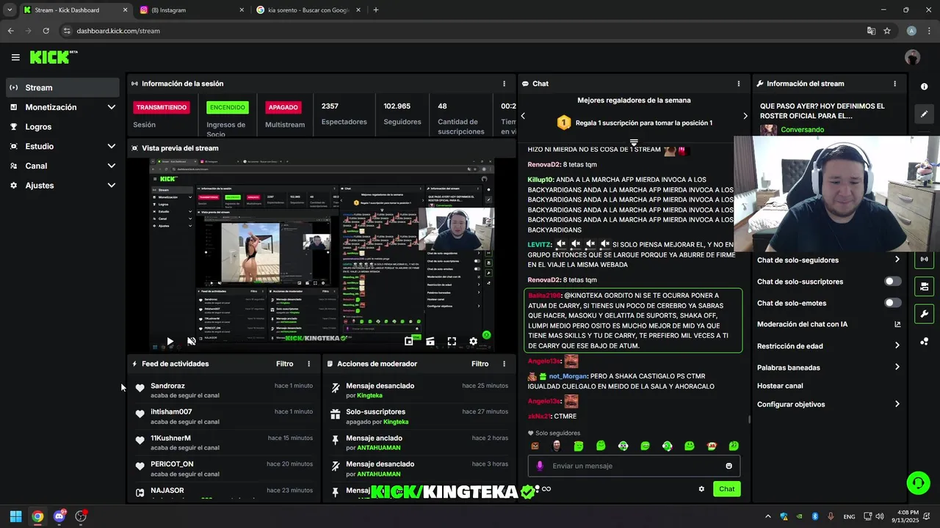Expand the Ajustes sidebar section

(x=111, y=186)
